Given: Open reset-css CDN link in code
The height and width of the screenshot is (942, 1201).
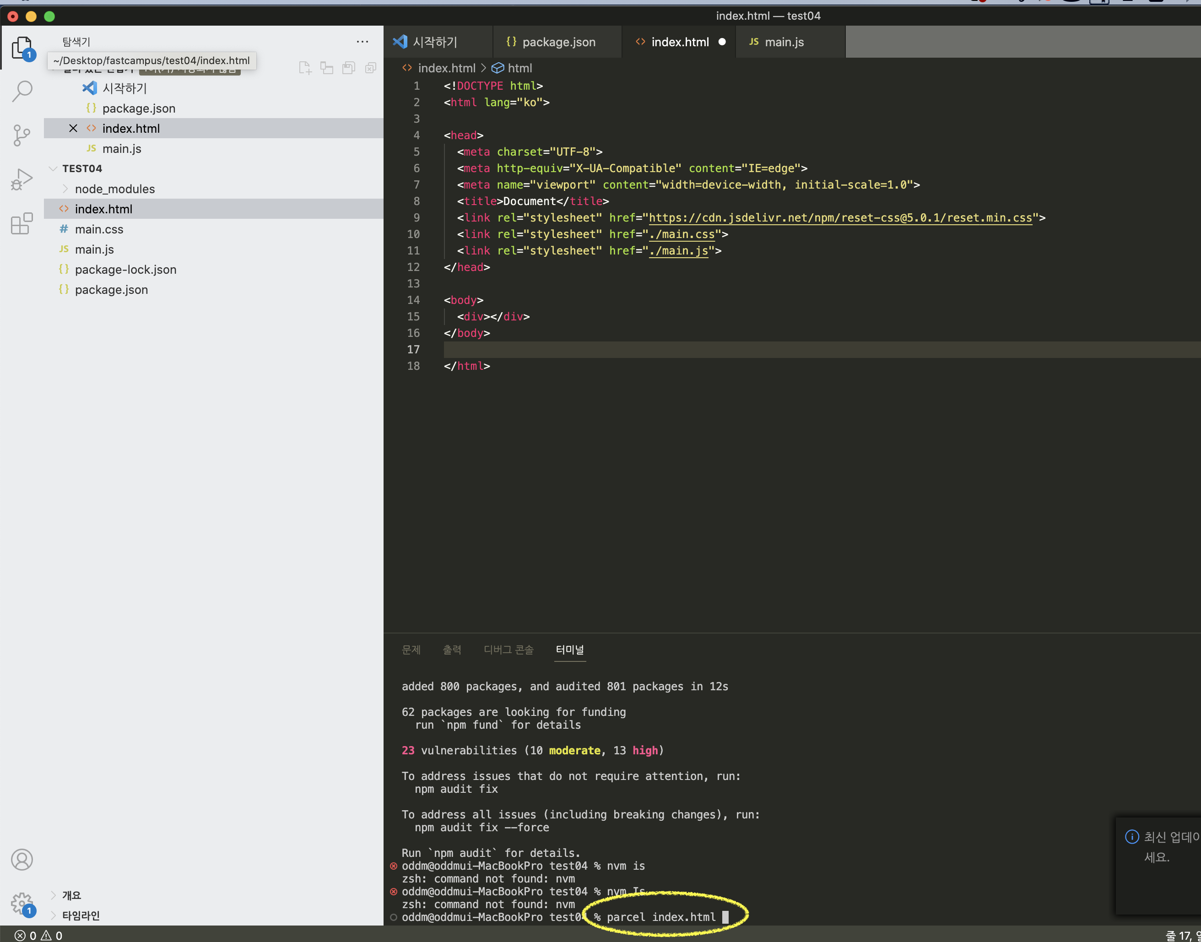Looking at the screenshot, I should point(840,218).
